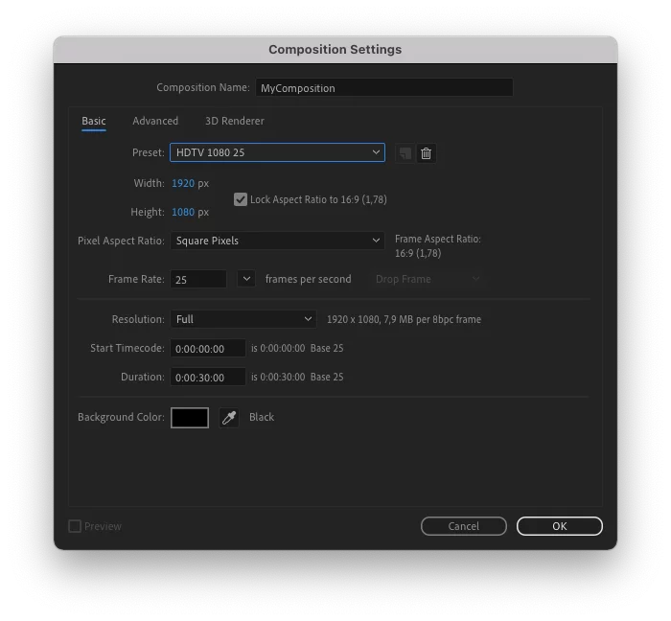
Task: Click the "Black" color name label
Action: pos(262,417)
